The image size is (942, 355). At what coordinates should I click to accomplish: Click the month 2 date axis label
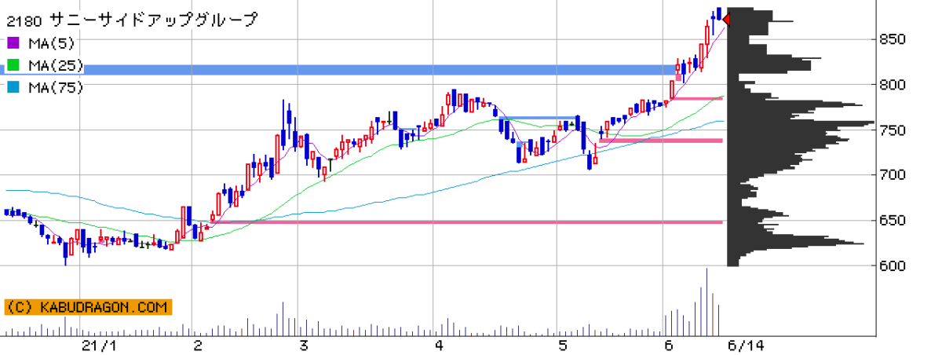(198, 346)
